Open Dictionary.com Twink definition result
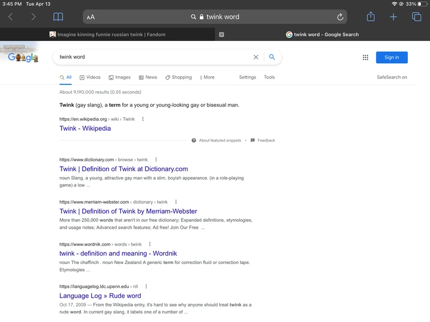This screenshot has width=430, height=322. pyautogui.click(x=124, y=169)
